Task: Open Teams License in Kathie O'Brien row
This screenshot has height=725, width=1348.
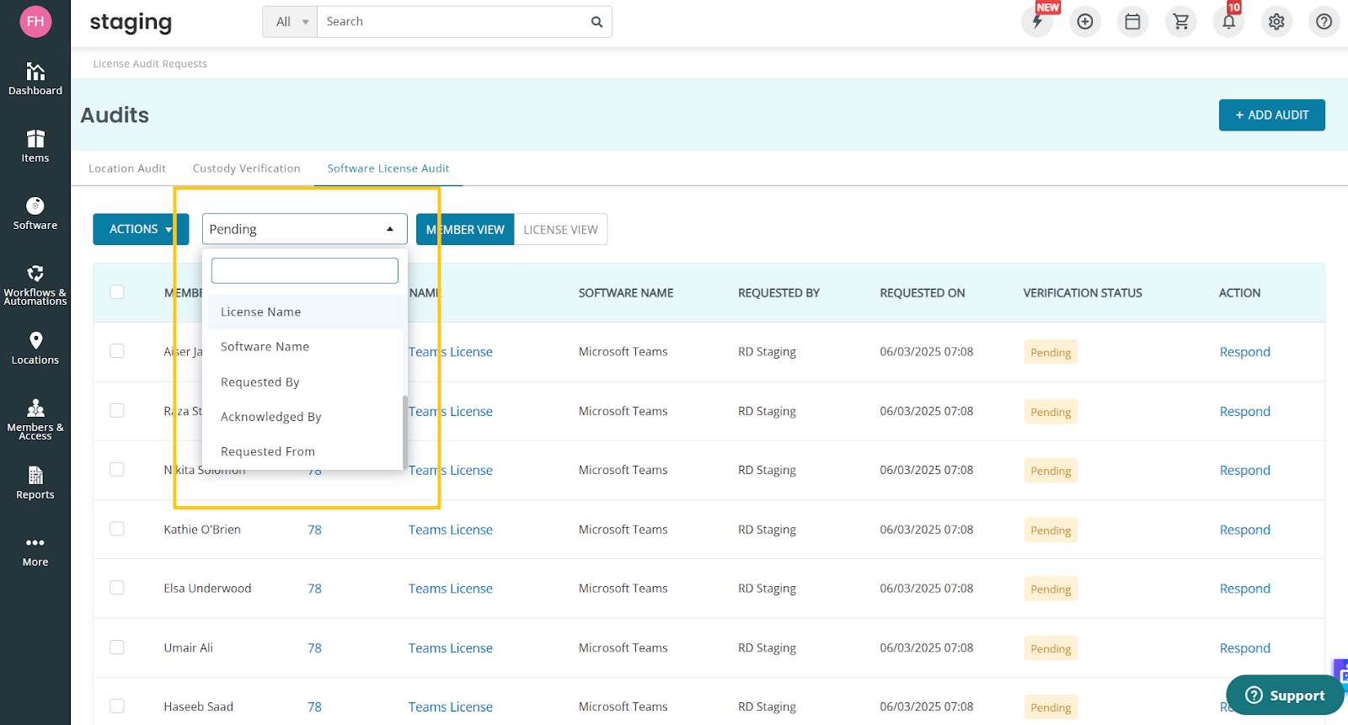Action: tap(451, 530)
